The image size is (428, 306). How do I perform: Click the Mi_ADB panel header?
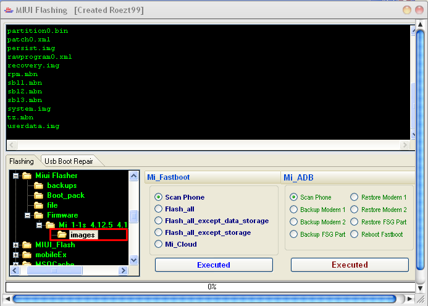[x=349, y=177]
